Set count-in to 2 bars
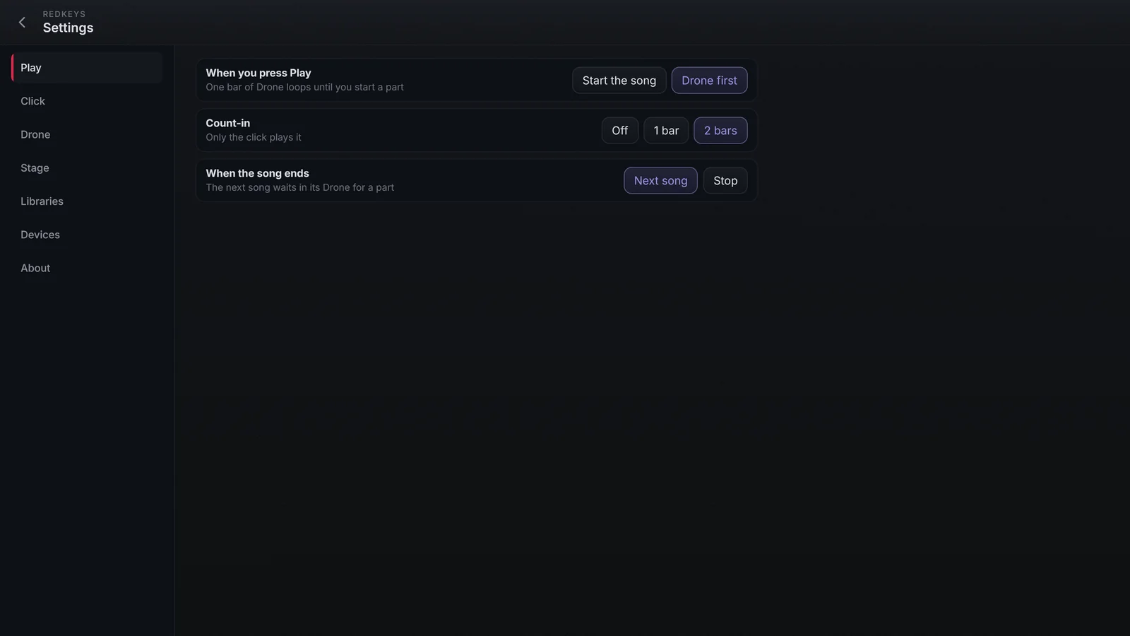 point(720,131)
